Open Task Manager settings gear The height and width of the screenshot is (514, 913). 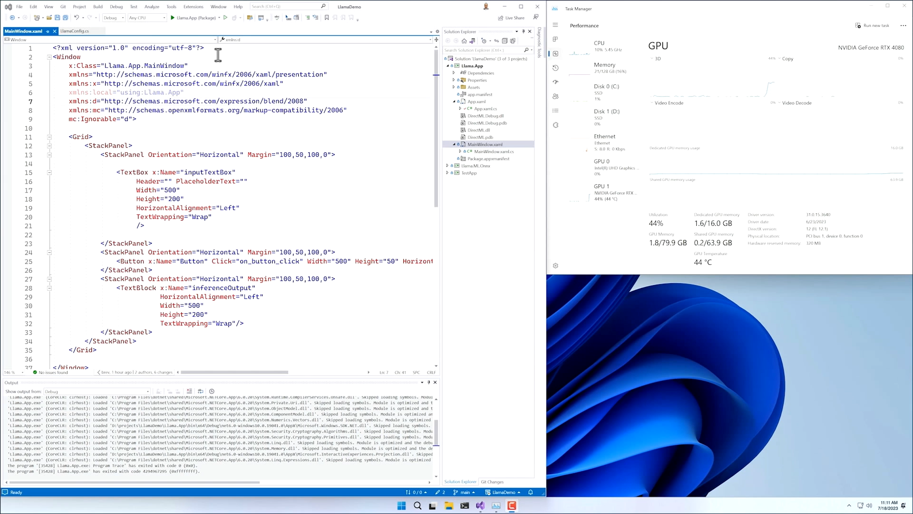(x=555, y=266)
